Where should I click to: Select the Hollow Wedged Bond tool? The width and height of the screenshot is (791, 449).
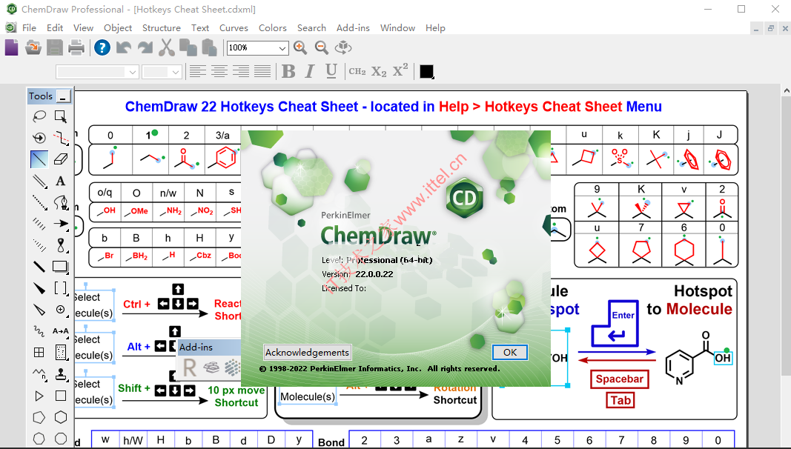(x=39, y=310)
